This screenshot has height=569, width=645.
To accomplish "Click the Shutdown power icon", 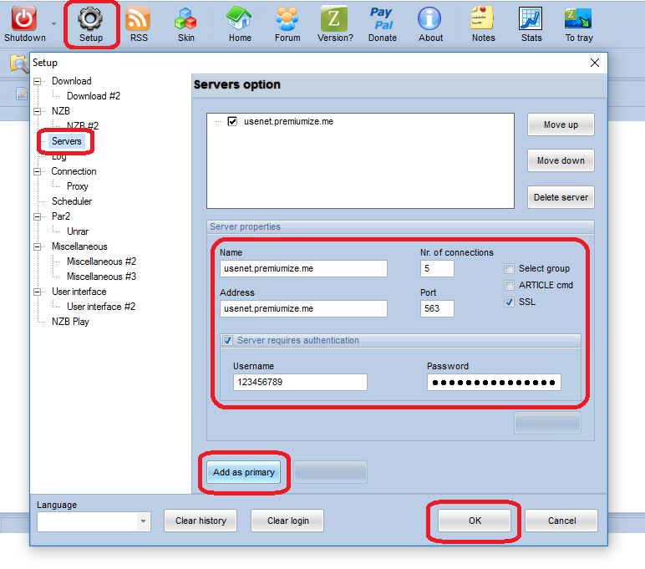I will pos(24,19).
